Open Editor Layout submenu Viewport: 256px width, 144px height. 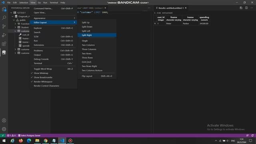[53, 22]
